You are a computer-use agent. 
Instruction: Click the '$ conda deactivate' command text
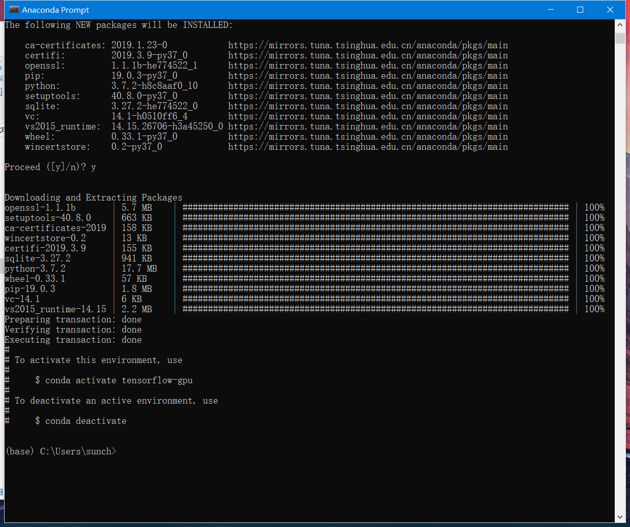81,421
